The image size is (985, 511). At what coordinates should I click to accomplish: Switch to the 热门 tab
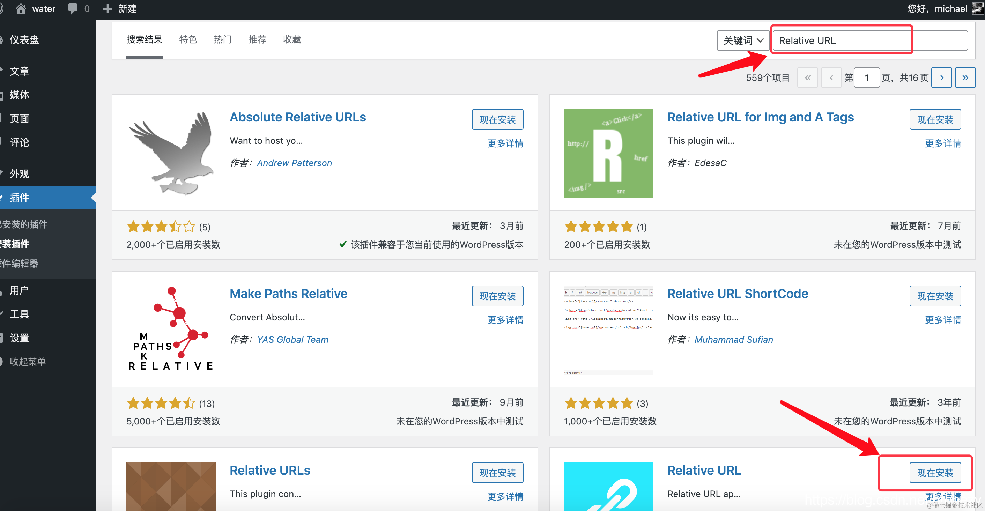click(x=223, y=39)
